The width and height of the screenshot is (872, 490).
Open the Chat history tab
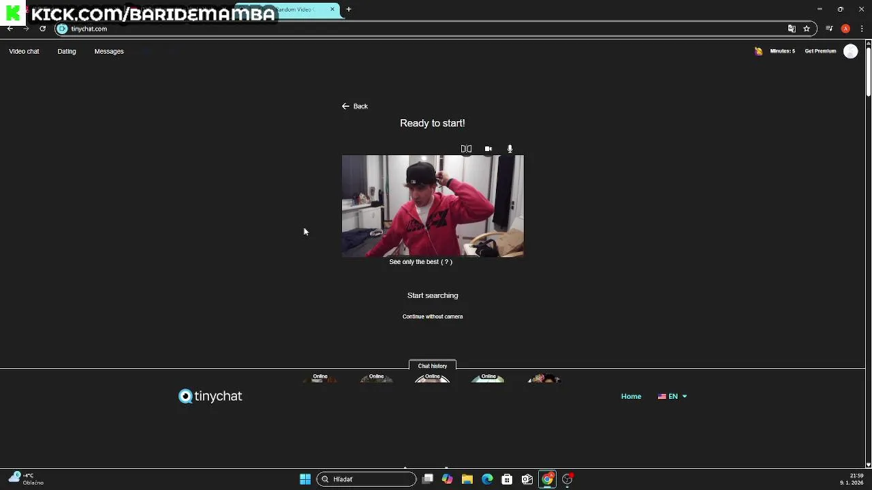coord(433,365)
